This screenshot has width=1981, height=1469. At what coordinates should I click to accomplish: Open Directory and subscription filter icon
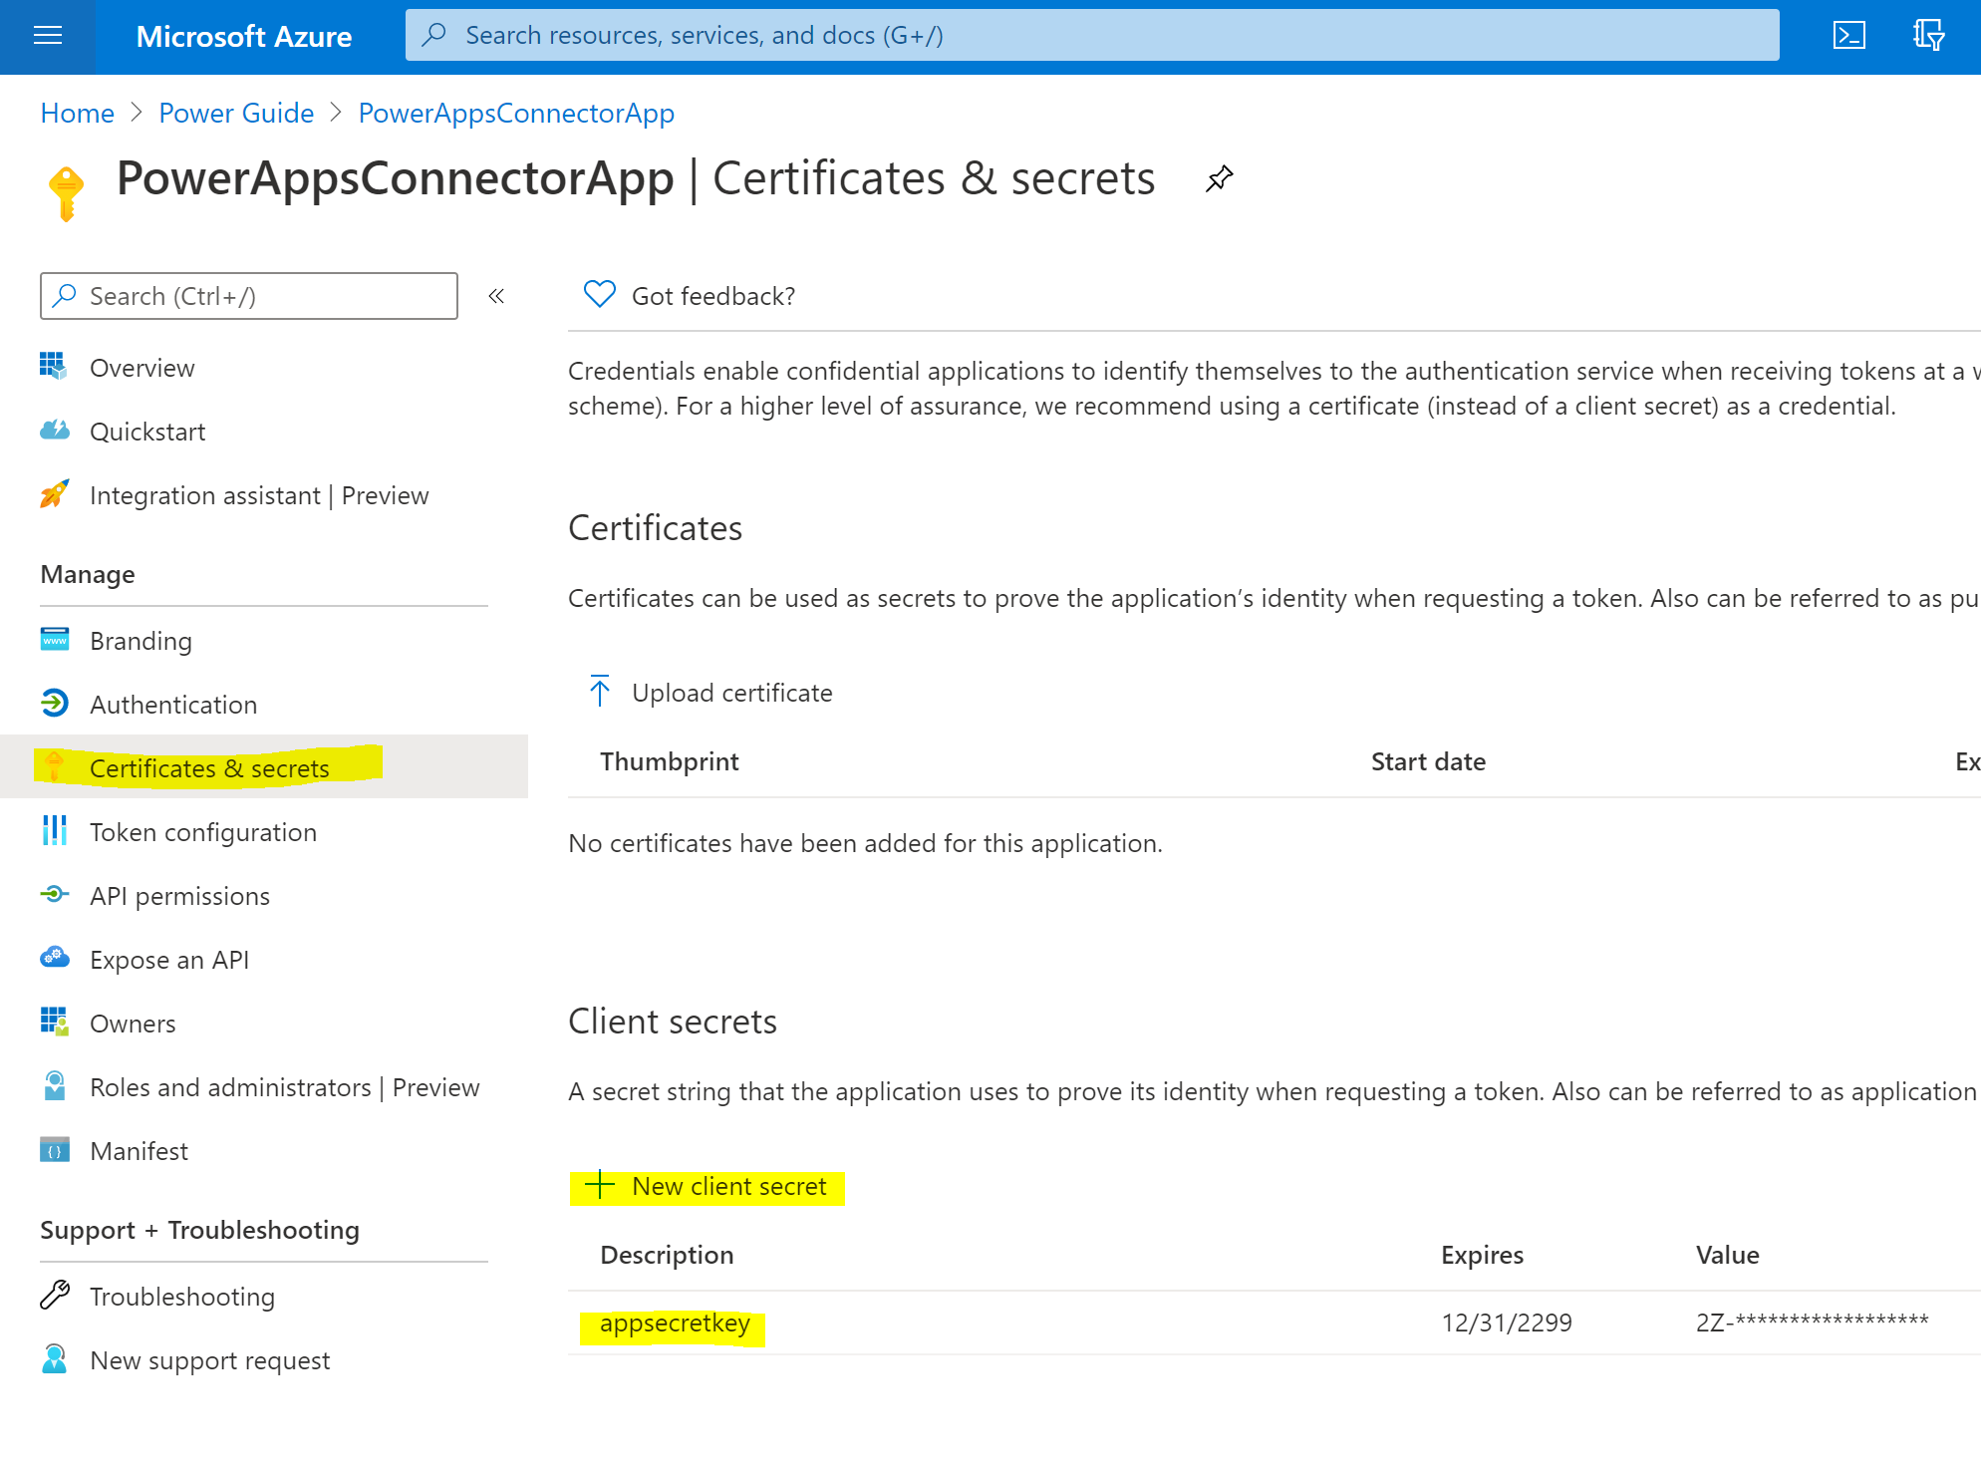coord(1928,36)
